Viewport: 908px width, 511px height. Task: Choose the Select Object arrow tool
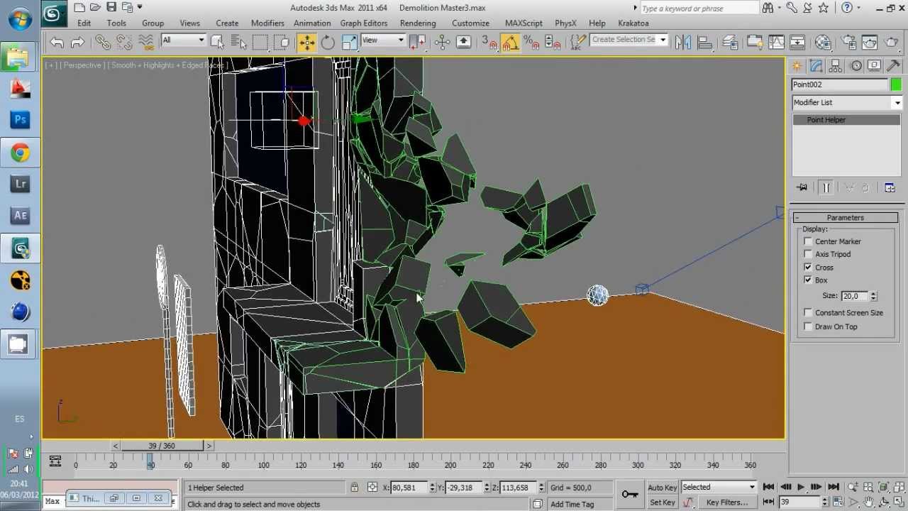(217, 43)
